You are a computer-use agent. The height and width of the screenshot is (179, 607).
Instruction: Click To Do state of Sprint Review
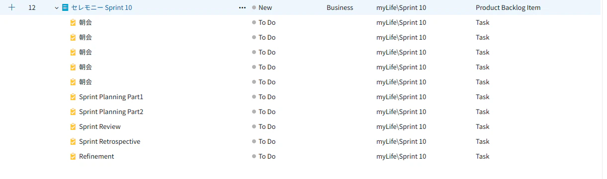[263, 126]
